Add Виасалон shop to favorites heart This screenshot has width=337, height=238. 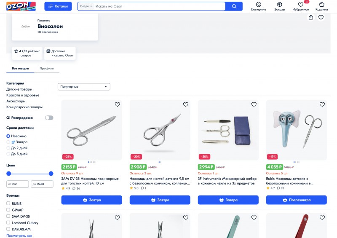(321, 17)
